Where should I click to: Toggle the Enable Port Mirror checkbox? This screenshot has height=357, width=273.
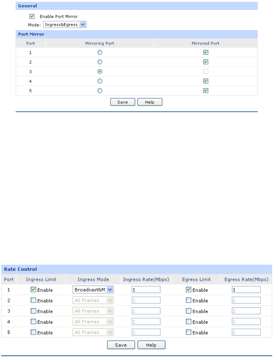click(x=32, y=16)
